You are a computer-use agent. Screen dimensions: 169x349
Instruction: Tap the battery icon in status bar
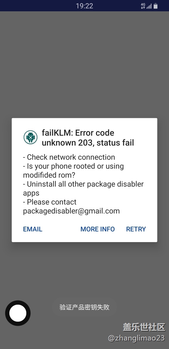coord(156,6)
